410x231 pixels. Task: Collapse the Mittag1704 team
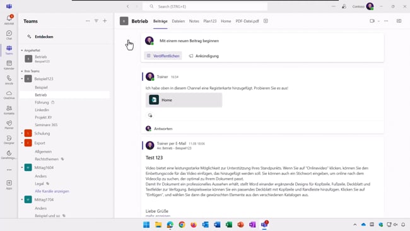(x=22, y=199)
